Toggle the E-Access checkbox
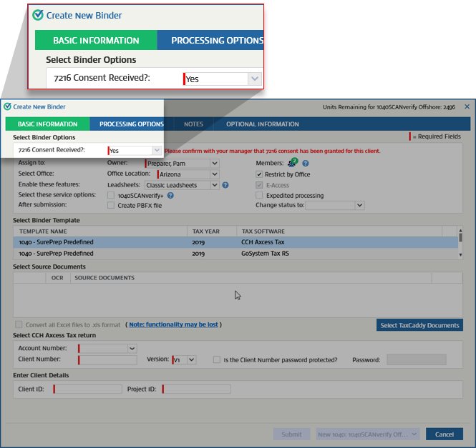 [x=259, y=185]
